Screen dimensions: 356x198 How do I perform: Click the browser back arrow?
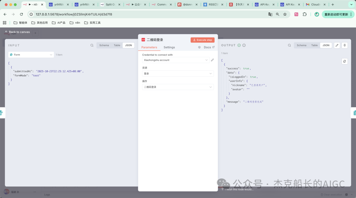[x=5, y=14]
